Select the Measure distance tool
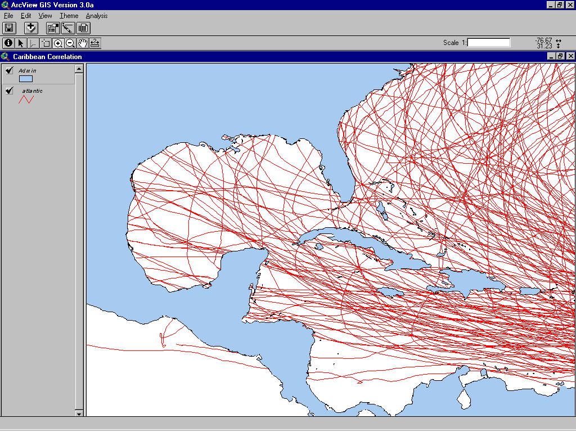576x432 pixels. (95, 43)
